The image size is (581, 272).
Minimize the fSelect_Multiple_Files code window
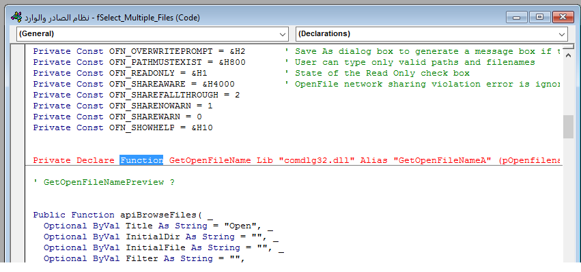pyautogui.click(x=517, y=18)
